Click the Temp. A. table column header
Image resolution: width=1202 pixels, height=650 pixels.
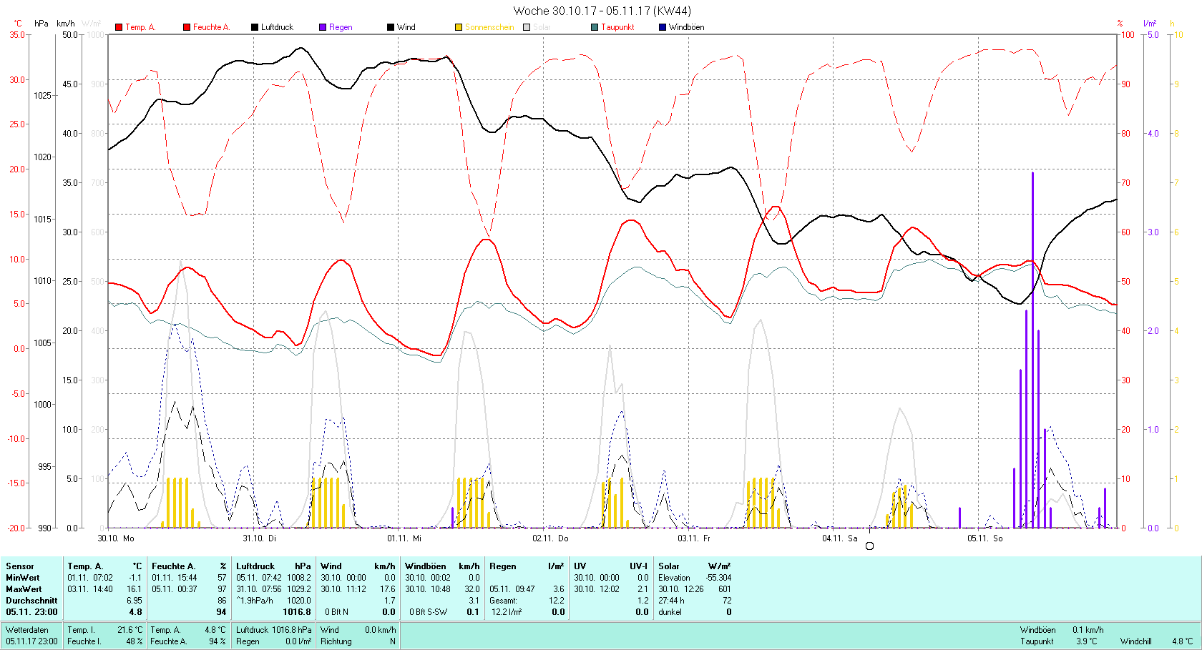[85, 566]
